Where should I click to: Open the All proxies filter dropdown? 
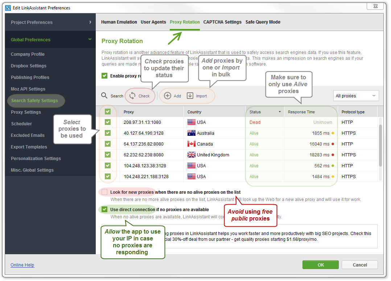pos(356,96)
